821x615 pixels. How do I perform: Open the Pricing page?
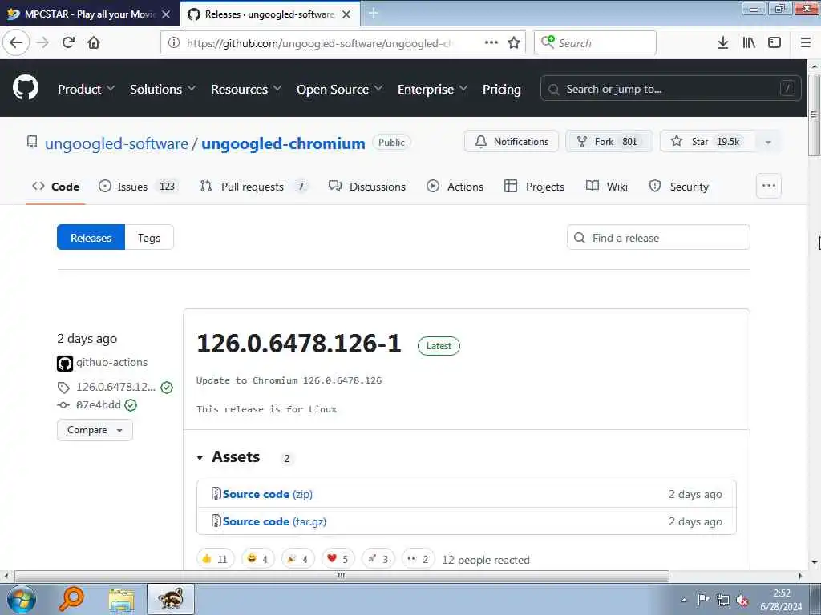502,90
